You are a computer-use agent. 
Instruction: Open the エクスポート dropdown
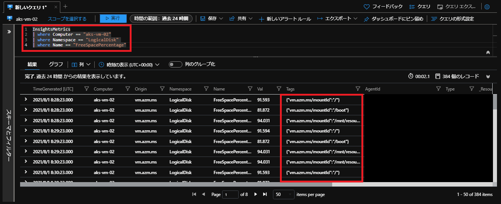point(337,19)
